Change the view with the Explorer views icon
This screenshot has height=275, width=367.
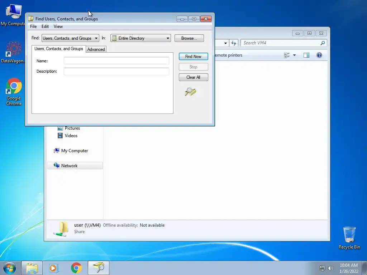click(x=287, y=55)
